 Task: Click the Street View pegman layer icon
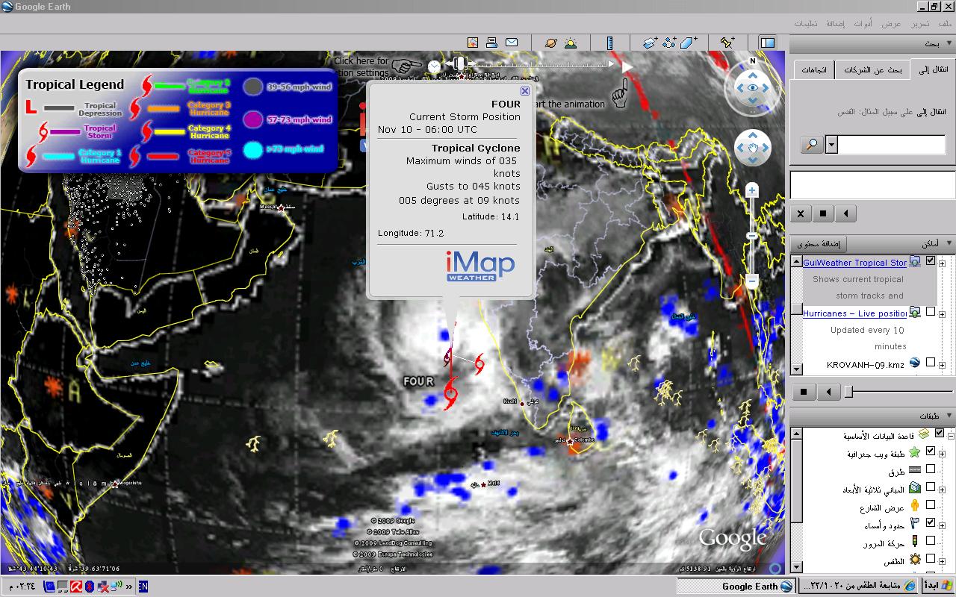coord(915,506)
